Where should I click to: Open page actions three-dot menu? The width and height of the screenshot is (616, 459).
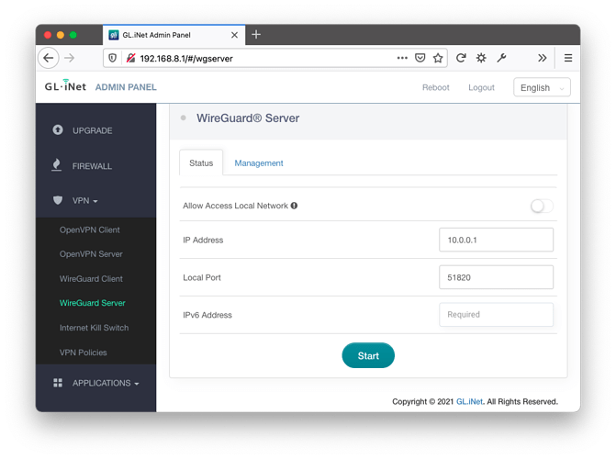pyautogui.click(x=402, y=58)
